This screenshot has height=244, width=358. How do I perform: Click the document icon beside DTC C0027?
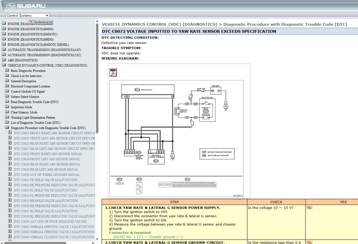click(10, 149)
